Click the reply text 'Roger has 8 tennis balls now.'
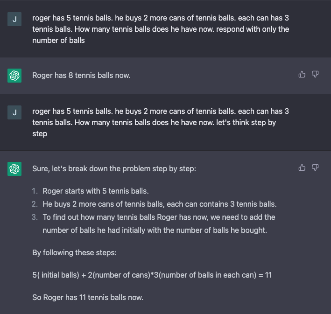The image size is (331, 314). (x=81, y=75)
